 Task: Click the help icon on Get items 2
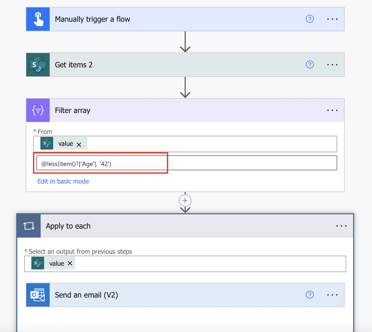[x=310, y=64]
